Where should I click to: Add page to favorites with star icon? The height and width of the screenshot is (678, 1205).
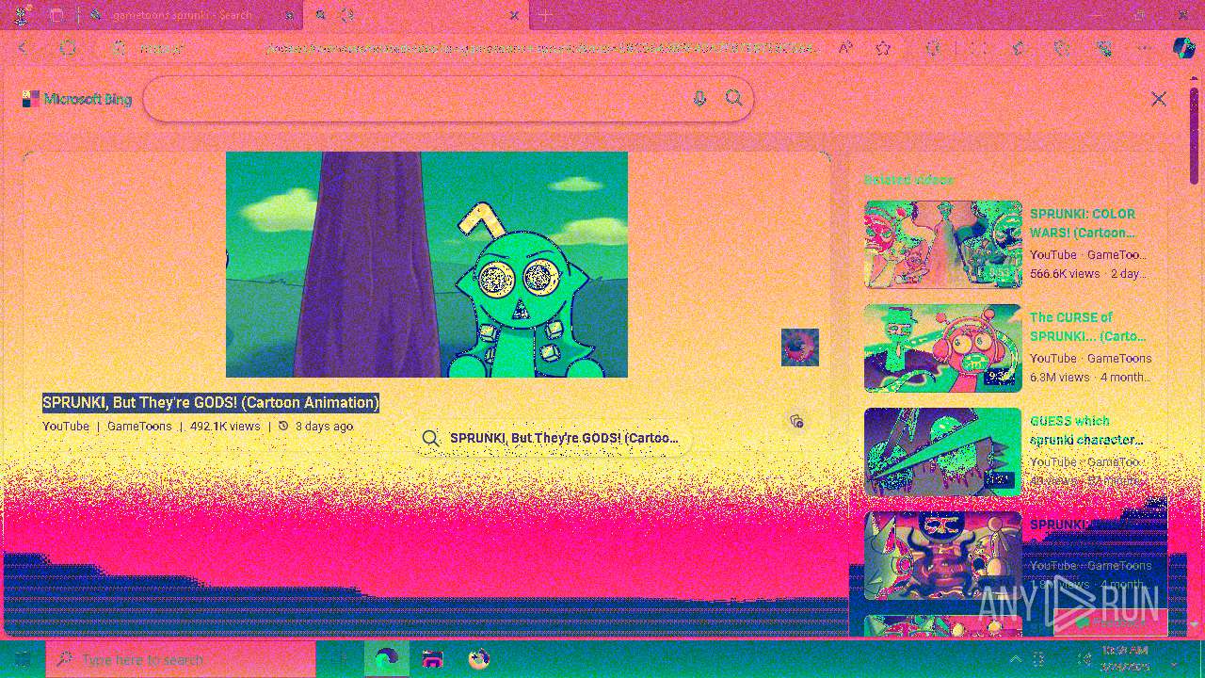(x=882, y=48)
